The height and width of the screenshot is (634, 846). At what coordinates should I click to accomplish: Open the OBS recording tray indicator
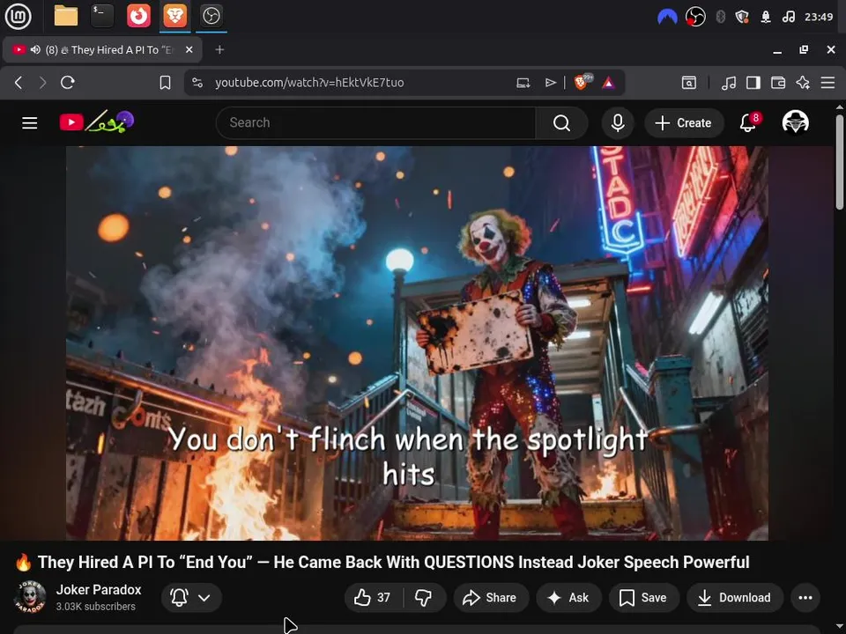pos(695,17)
